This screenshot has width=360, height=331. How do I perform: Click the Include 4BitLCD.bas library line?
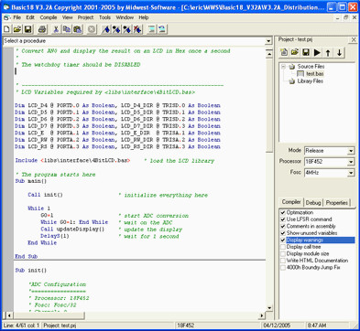coord(72,160)
